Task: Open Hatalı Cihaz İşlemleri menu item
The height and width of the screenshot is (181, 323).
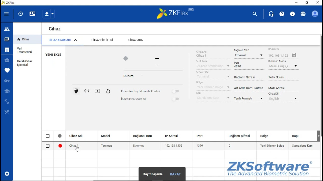Action: [x=25, y=63]
